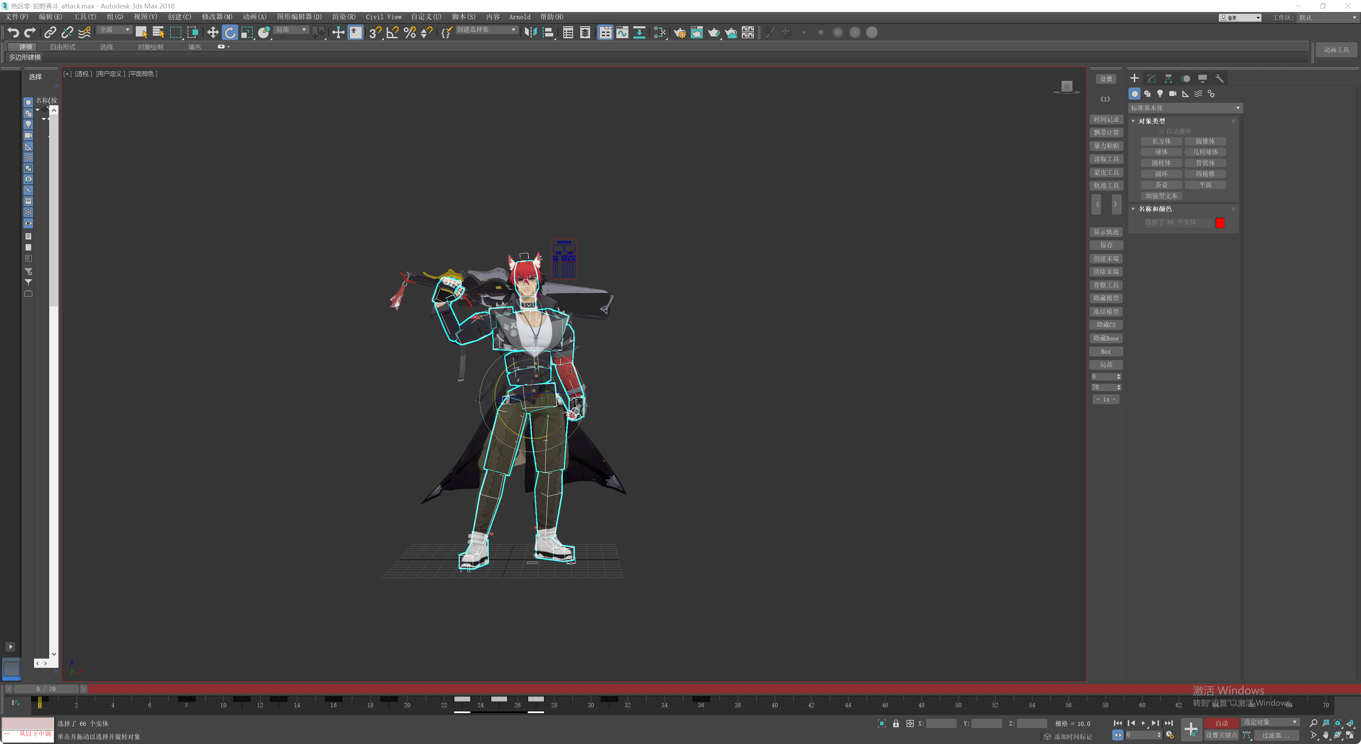The width and height of the screenshot is (1361, 744).
Task: Select the Move tool
Action: 212,33
